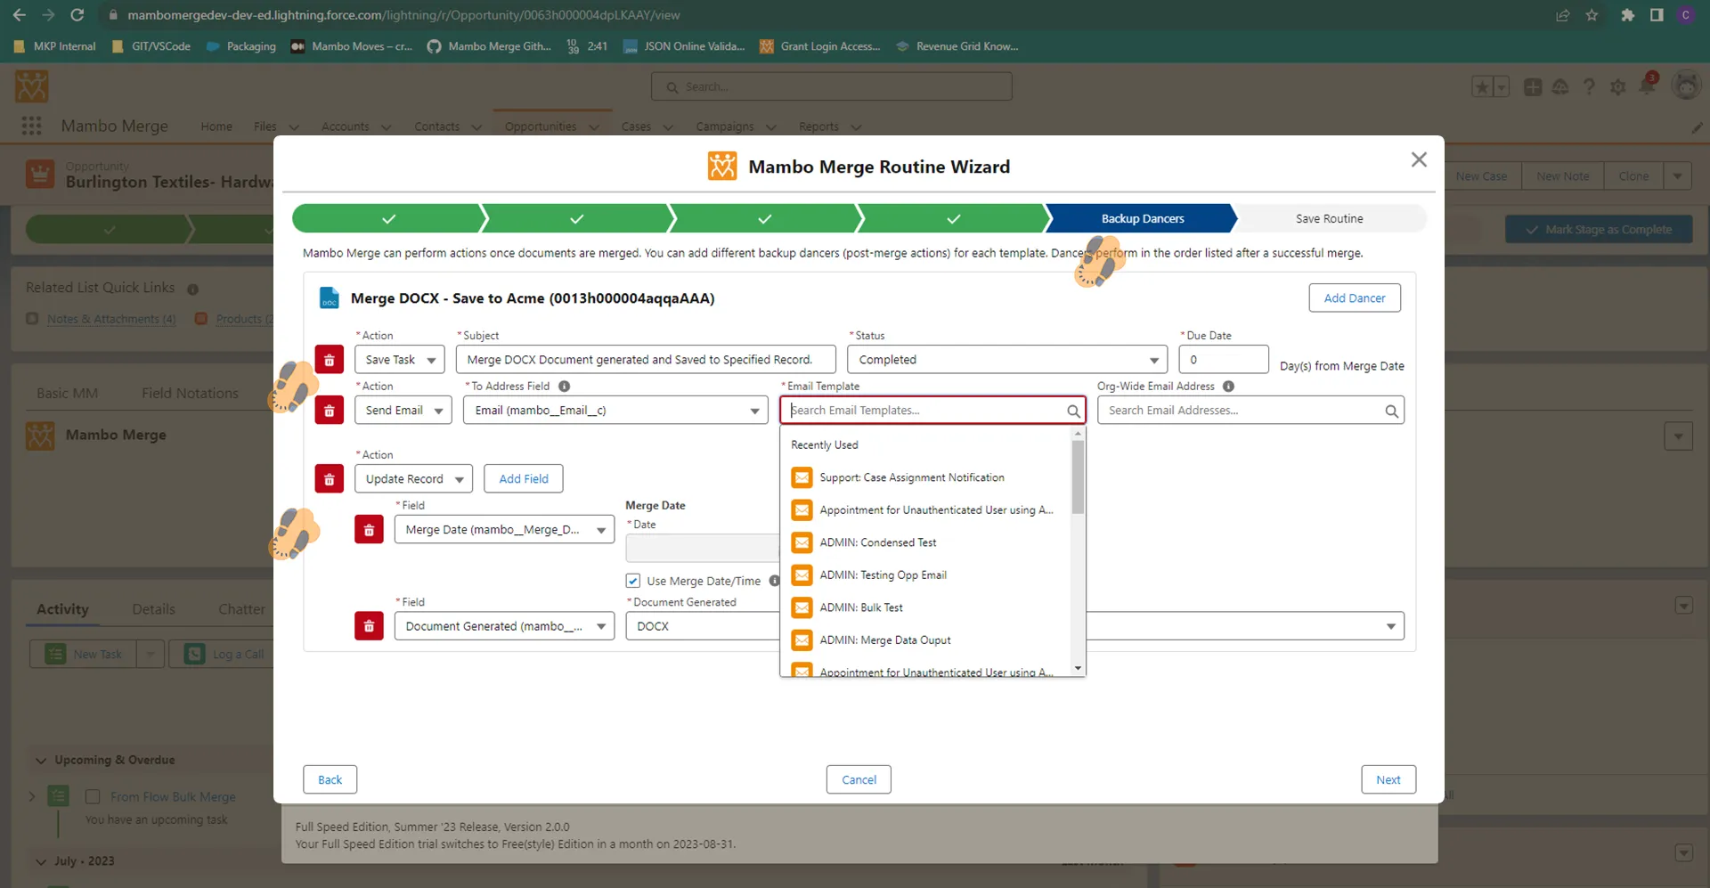Image resolution: width=1710 pixels, height=888 pixels.
Task: Show info tooltip for To Address Field
Action: coord(564,387)
